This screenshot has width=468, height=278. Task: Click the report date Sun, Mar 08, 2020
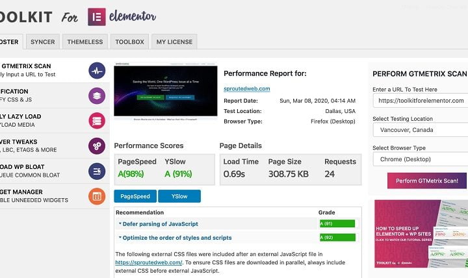[x=318, y=101]
